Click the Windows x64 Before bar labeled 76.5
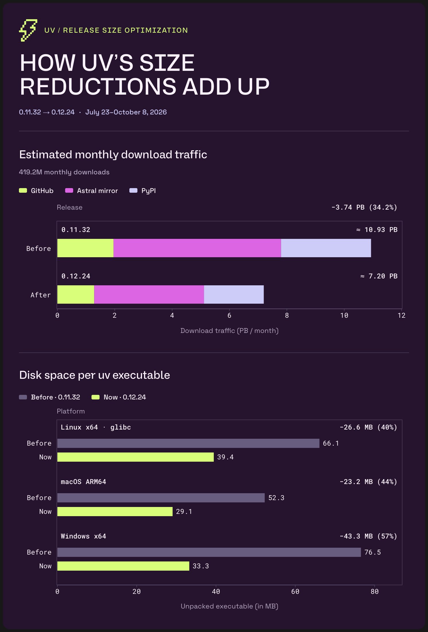The height and width of the screenshot is (632, 428). 209,552
